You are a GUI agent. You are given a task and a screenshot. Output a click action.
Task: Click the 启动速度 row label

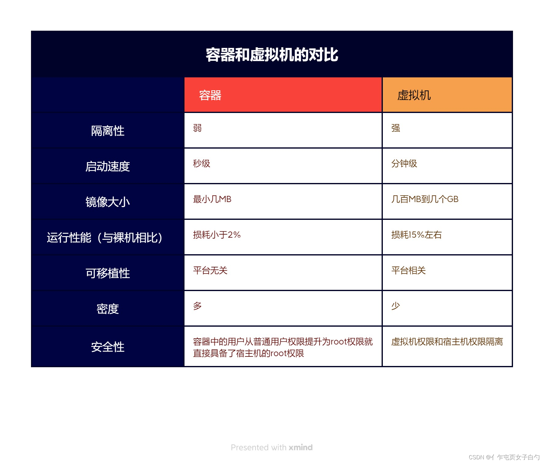coord(107,166)
